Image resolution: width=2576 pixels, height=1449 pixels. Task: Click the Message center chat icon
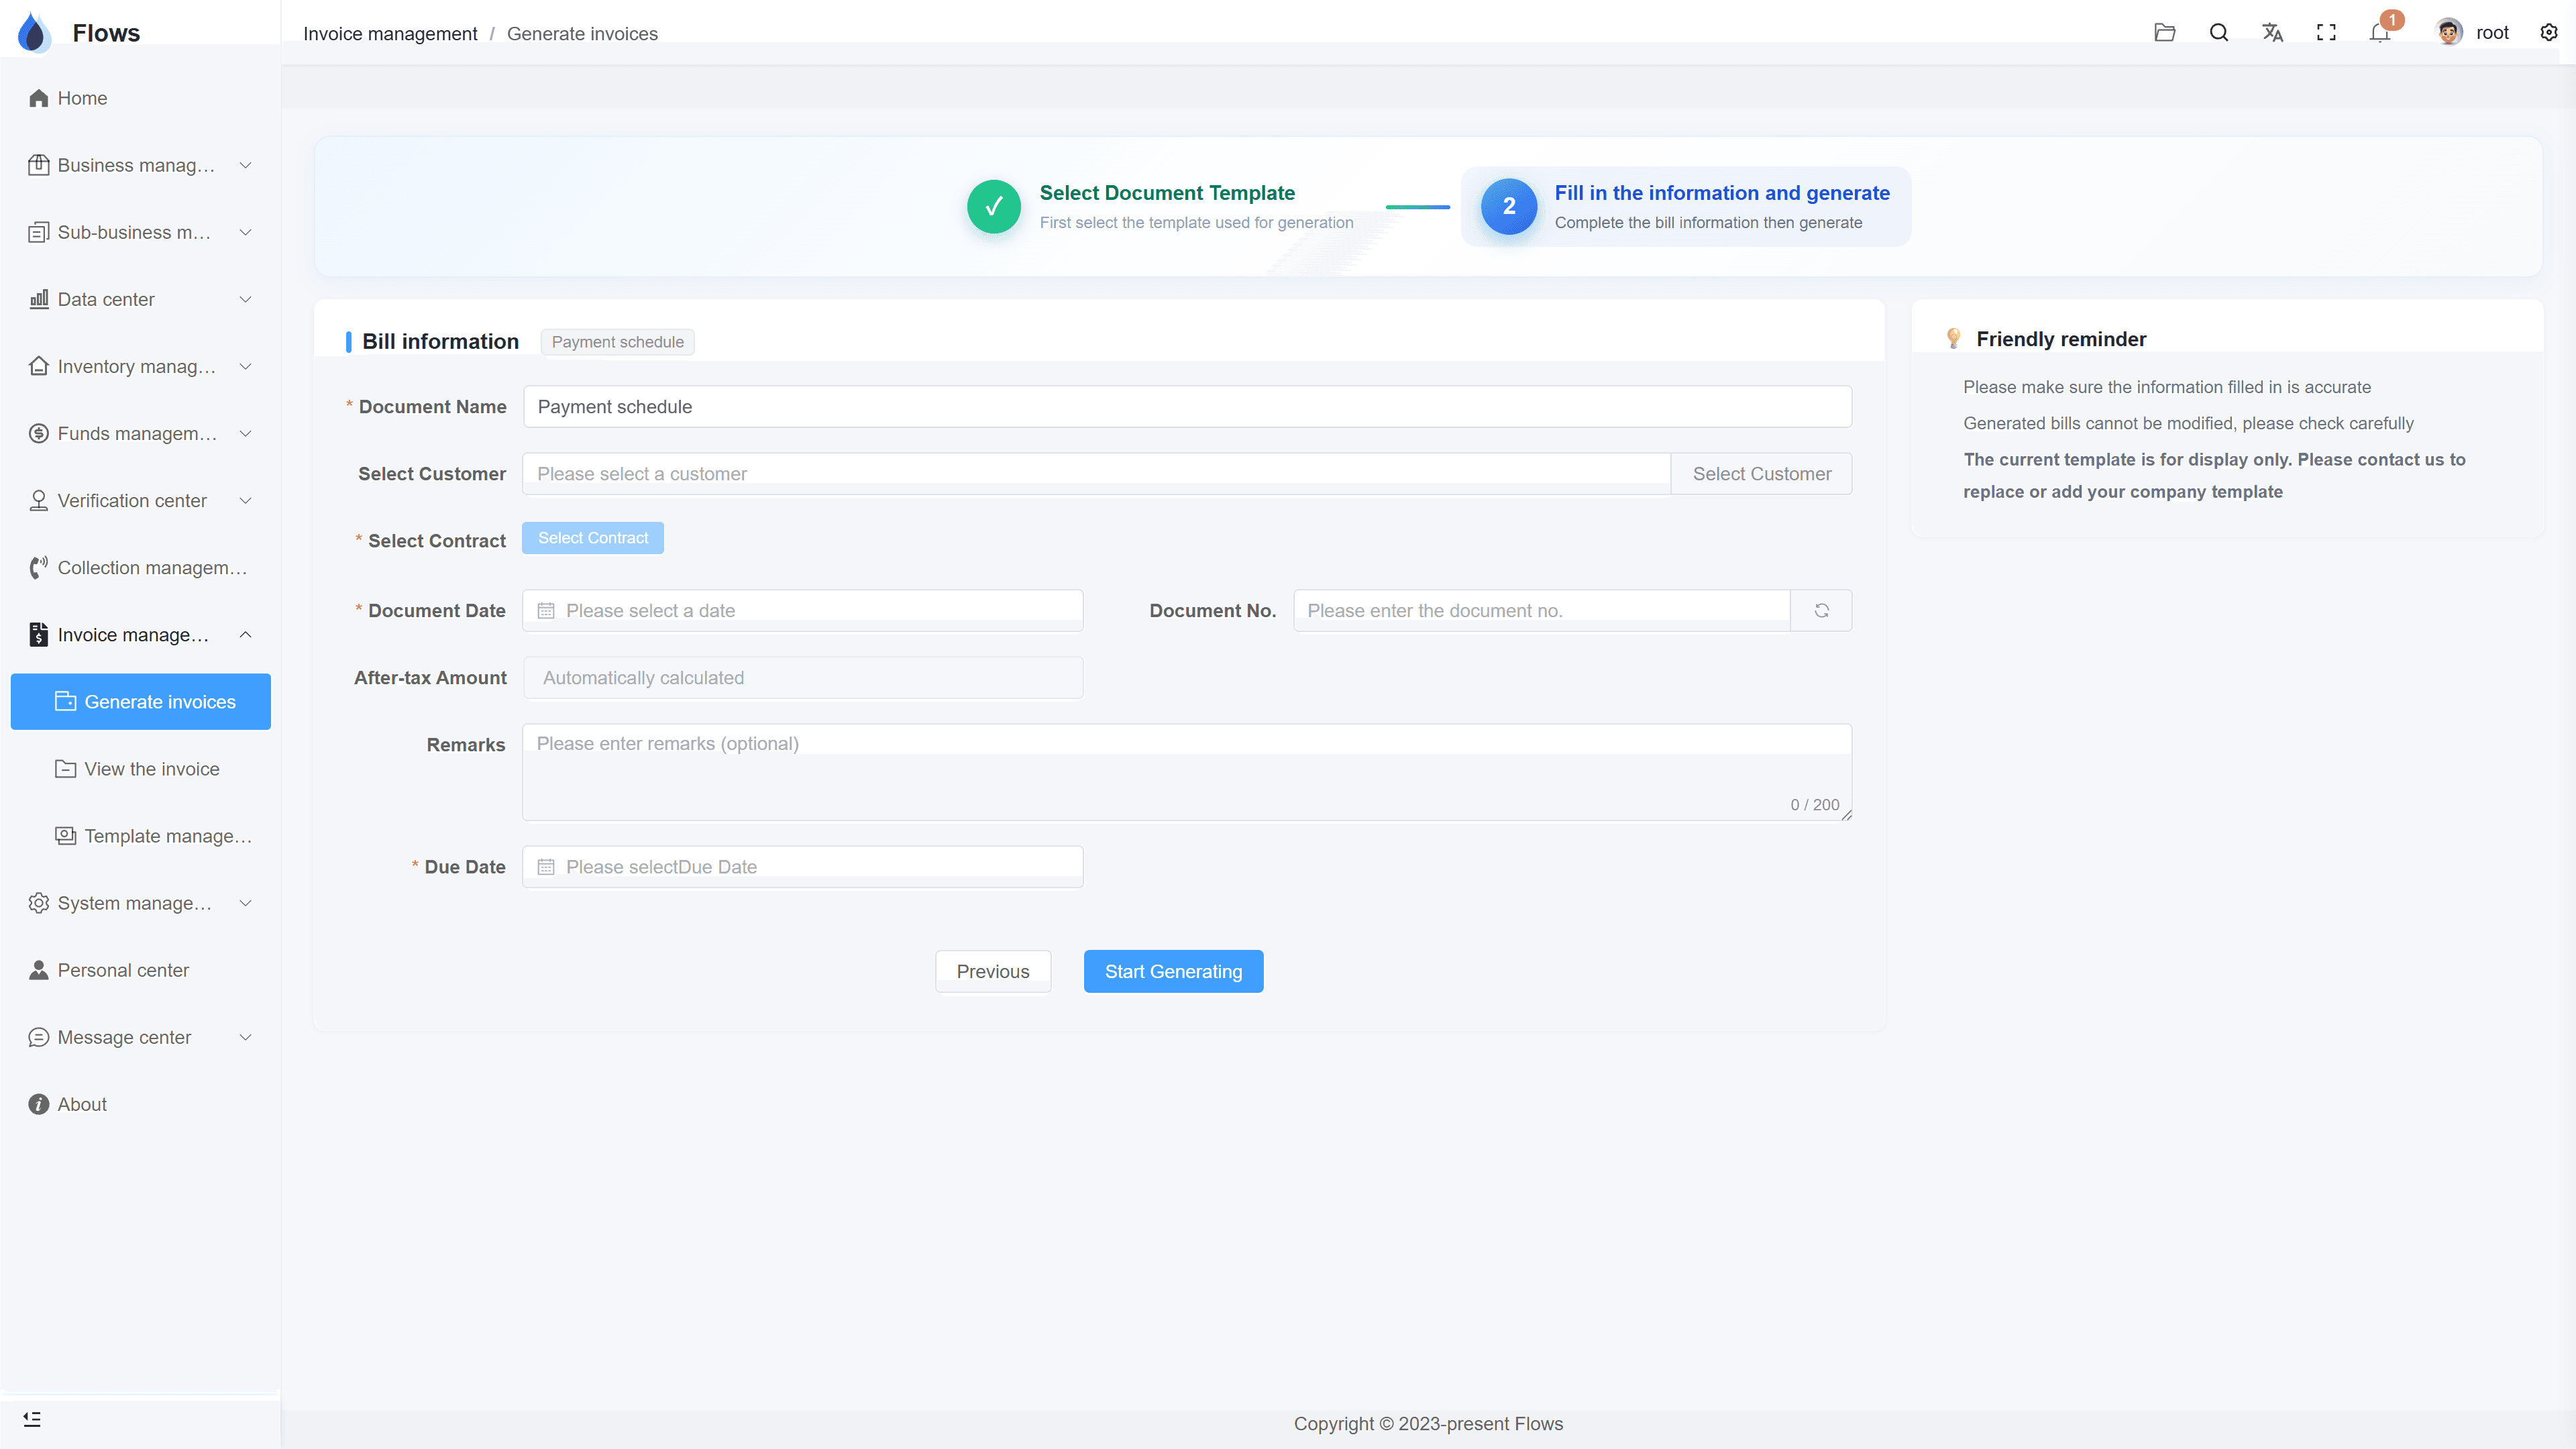tap(39, 1037)
